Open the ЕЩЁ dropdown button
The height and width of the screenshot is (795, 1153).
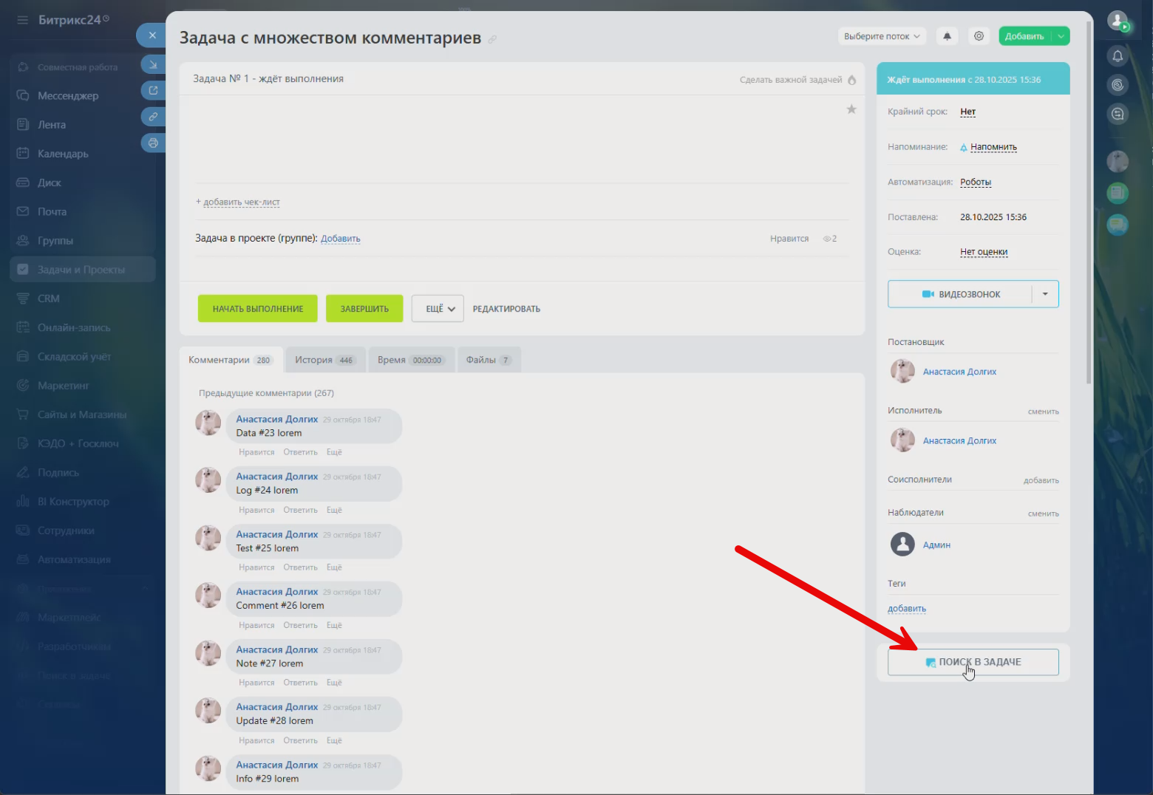tap(438, 309)
